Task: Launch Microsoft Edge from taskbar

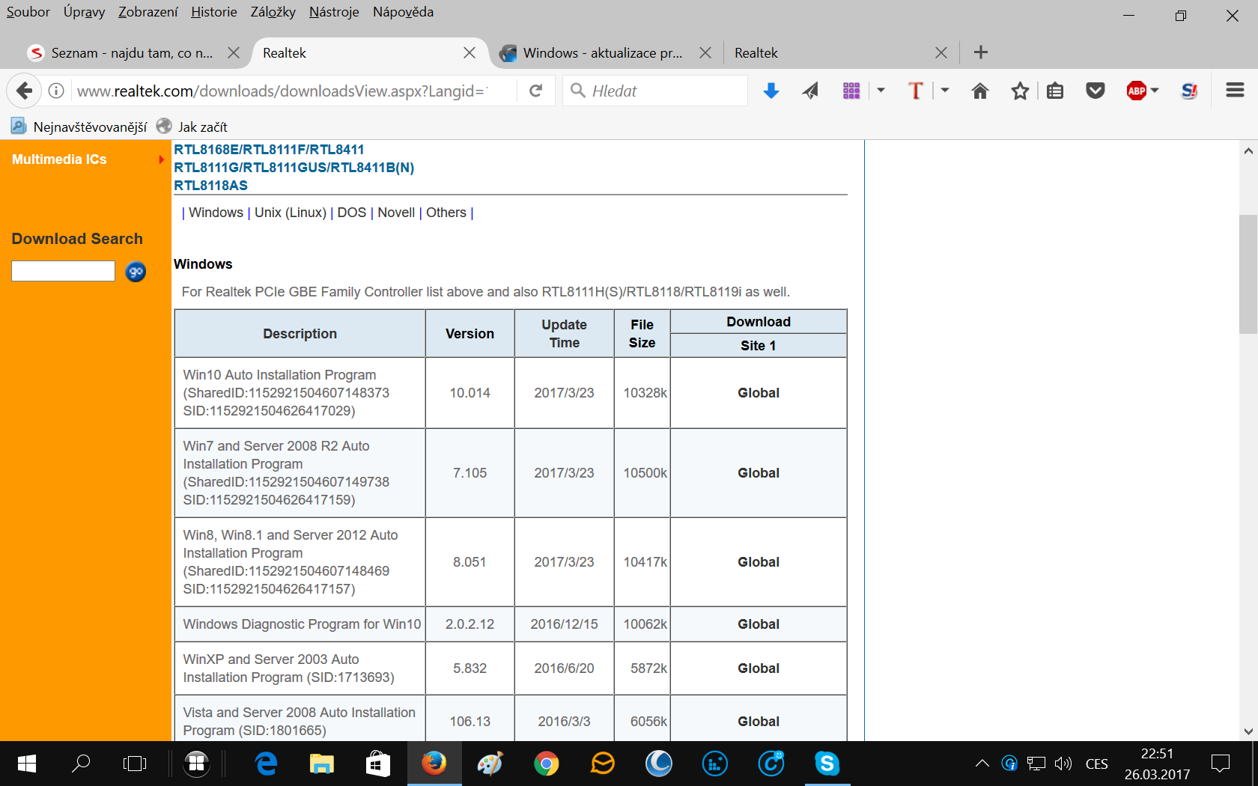Action: [x=266, y=764]
